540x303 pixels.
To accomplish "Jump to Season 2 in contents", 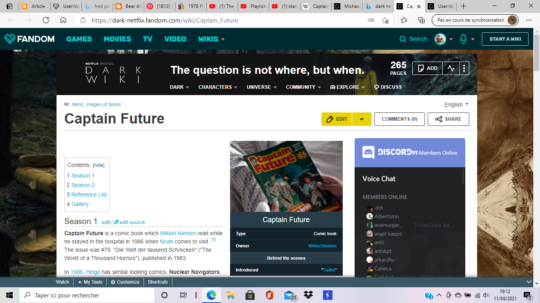I will [x=83, y=185].
